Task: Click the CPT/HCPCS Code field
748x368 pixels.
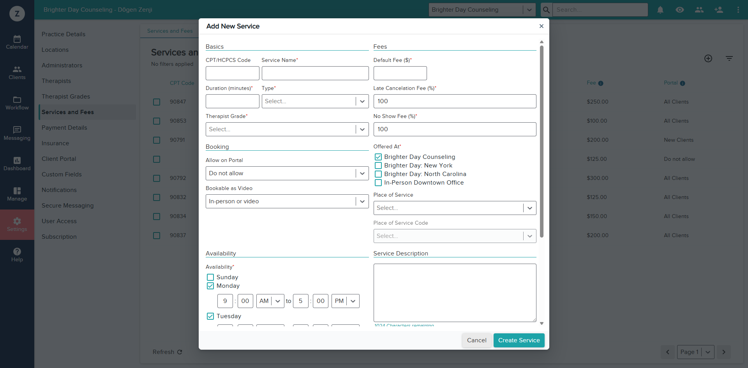Action: point(233,73)
